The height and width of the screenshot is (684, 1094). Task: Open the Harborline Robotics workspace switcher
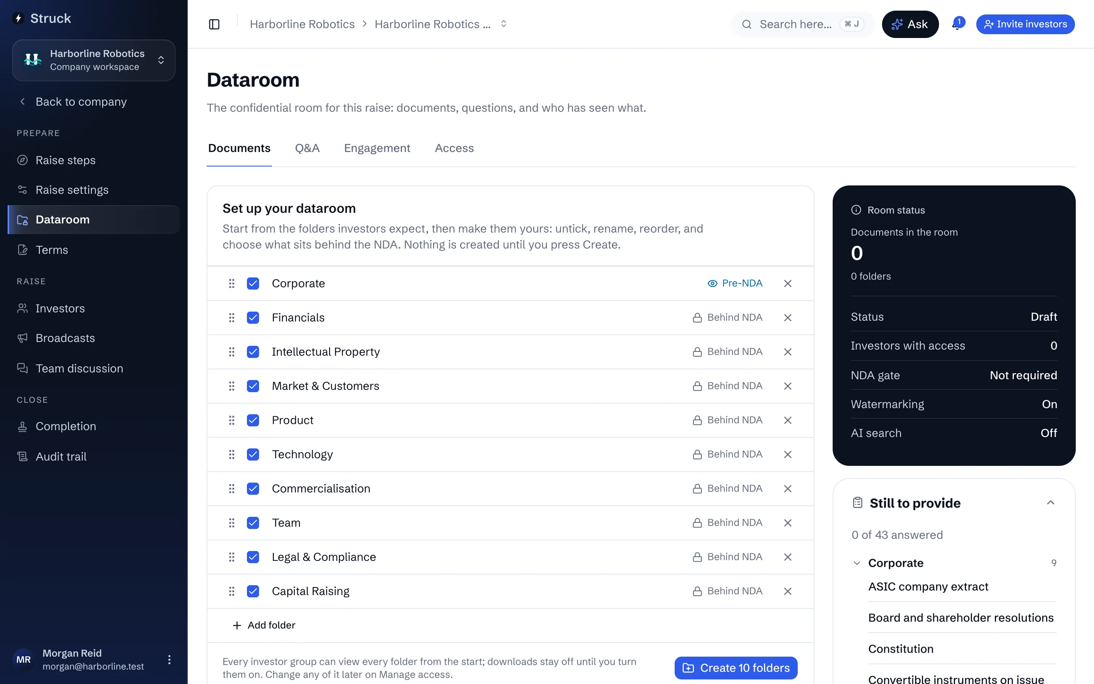(x=93, y=60)
